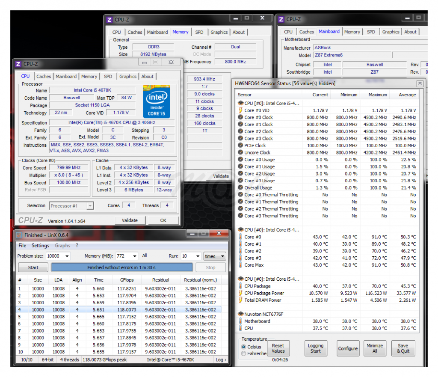Click the Intel Core i5 logo badge

[157, 102]
